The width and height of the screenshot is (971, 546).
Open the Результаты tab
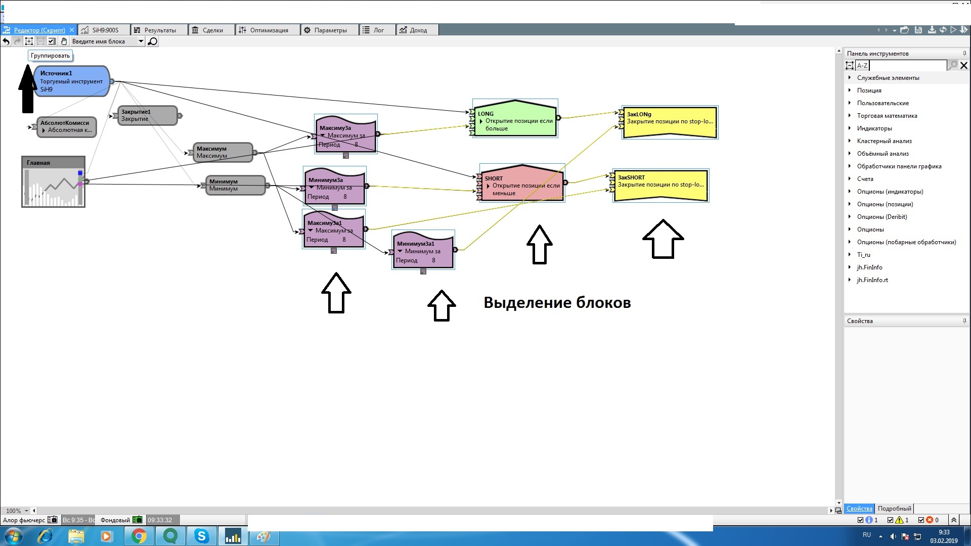(x=159, y=30)
